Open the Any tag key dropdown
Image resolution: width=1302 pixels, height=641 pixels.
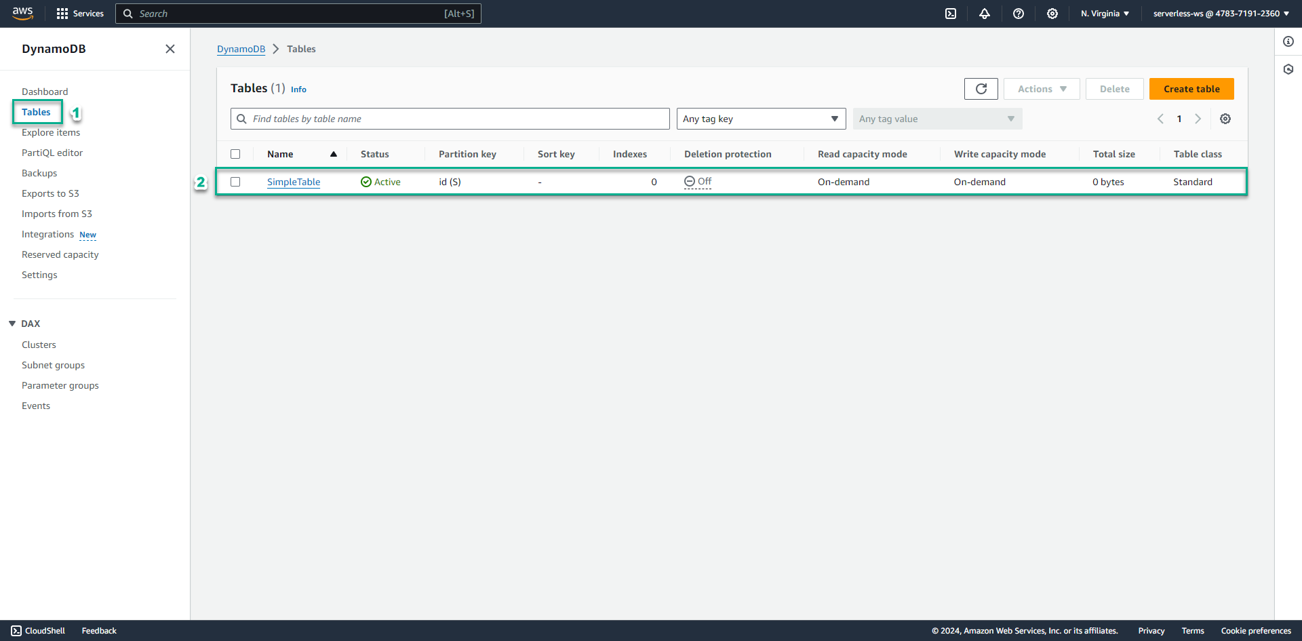coord(762,119)
